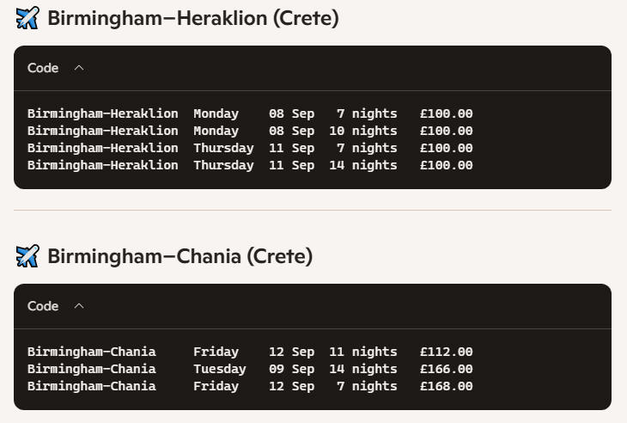Click the £166.00 price value
This screenshot has width=627, height=423.
tap(447, 369)
